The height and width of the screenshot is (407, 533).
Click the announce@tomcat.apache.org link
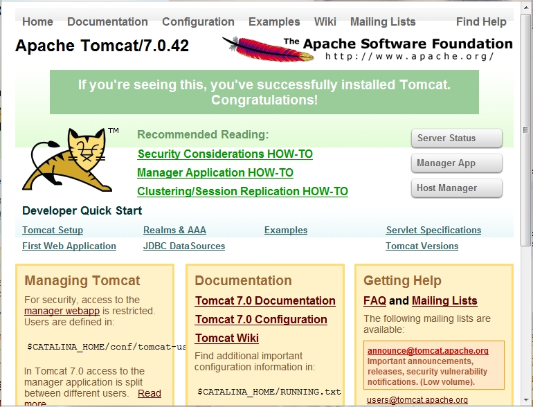428,350
